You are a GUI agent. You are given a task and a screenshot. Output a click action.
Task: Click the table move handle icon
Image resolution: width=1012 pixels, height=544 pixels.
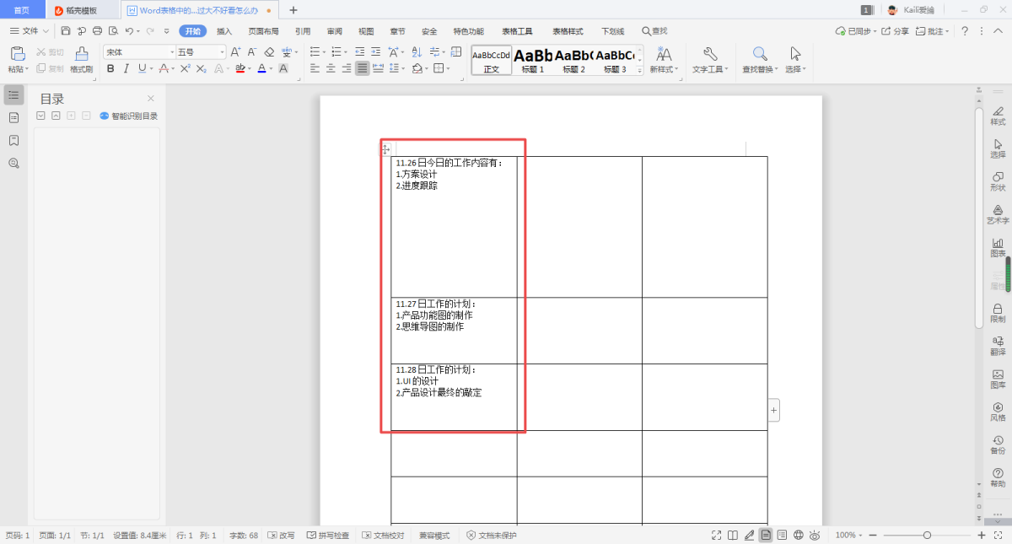(385, 149)
